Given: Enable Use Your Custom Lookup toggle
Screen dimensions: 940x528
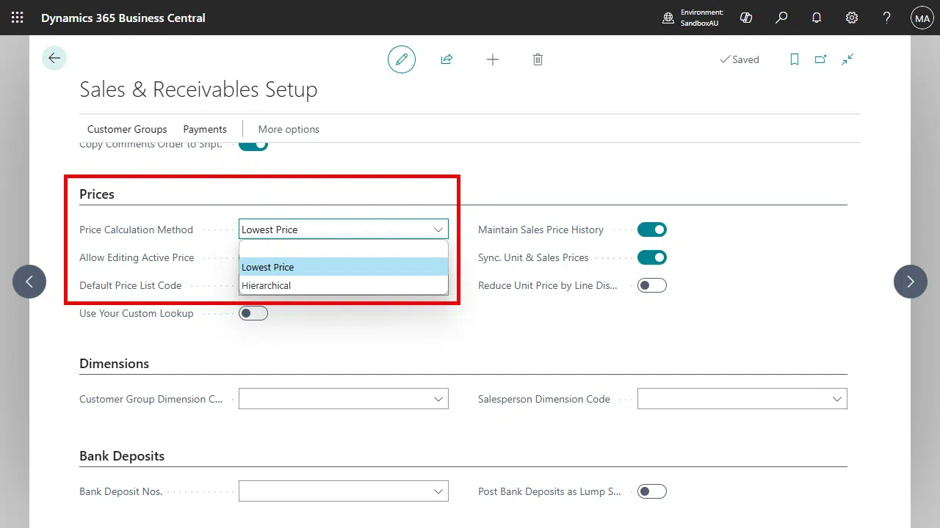Looking at the screenshot, I should [253, 313].
